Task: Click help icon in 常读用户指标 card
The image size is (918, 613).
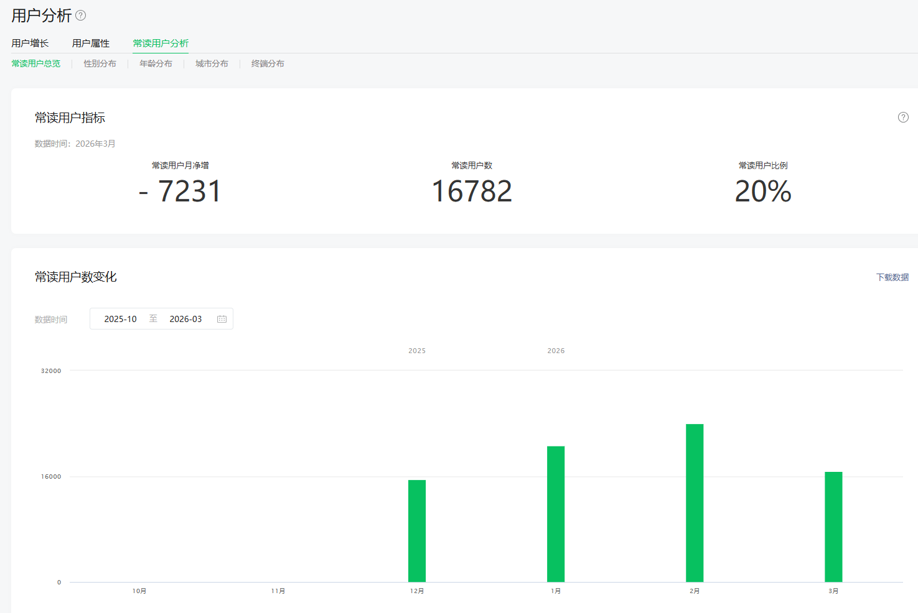Action: point(903,118)
